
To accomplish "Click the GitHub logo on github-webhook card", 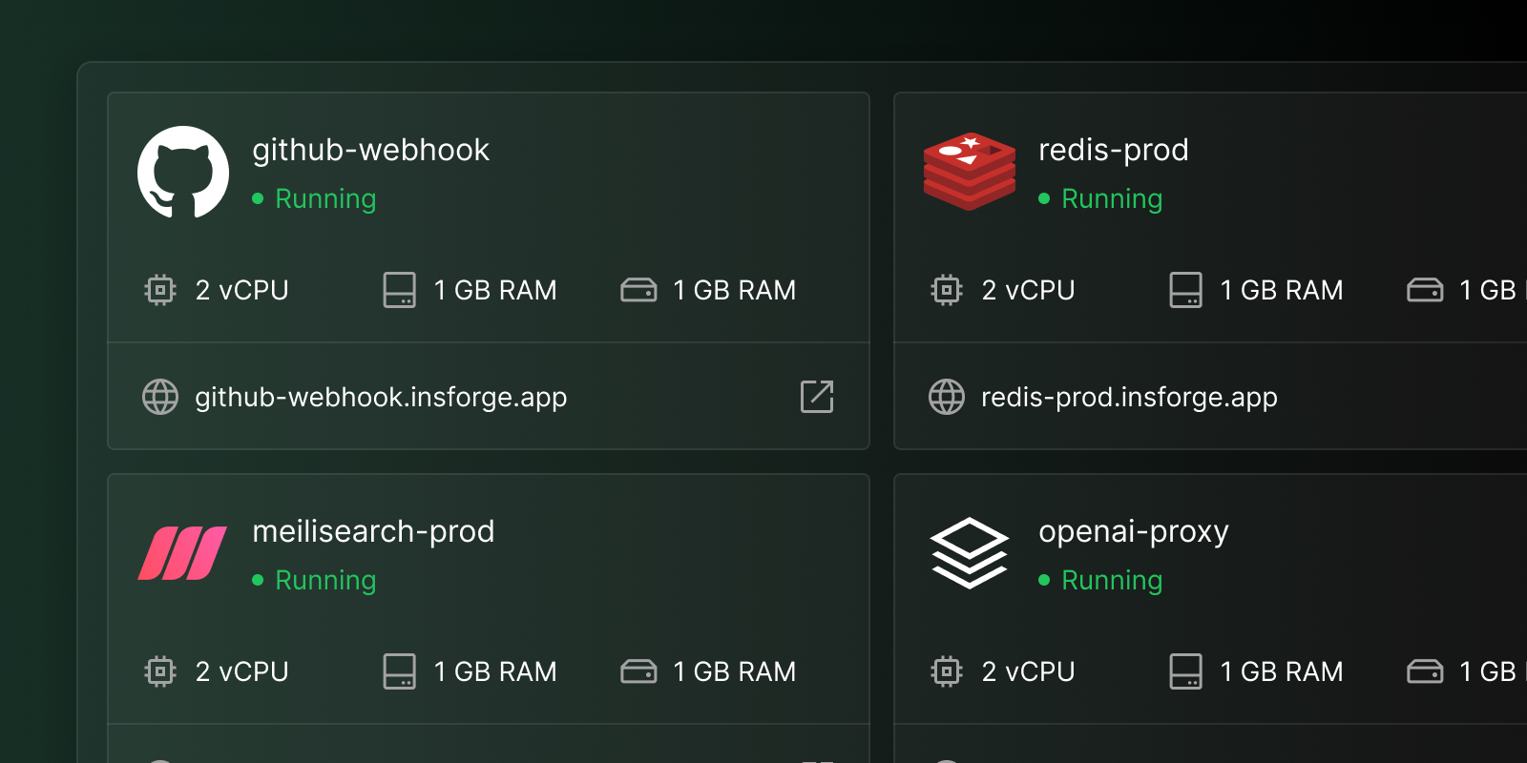I will 183,172.
